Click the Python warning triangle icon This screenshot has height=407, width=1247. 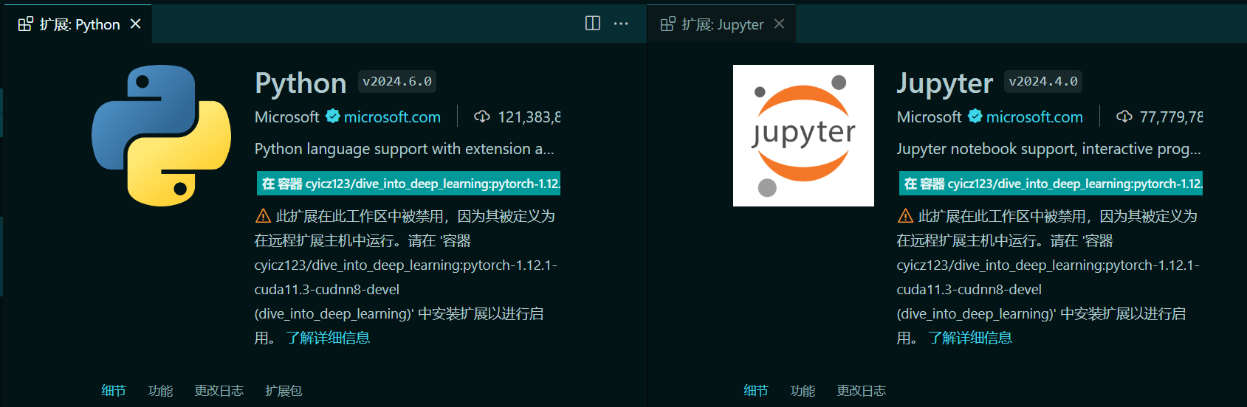click(263, 216)
